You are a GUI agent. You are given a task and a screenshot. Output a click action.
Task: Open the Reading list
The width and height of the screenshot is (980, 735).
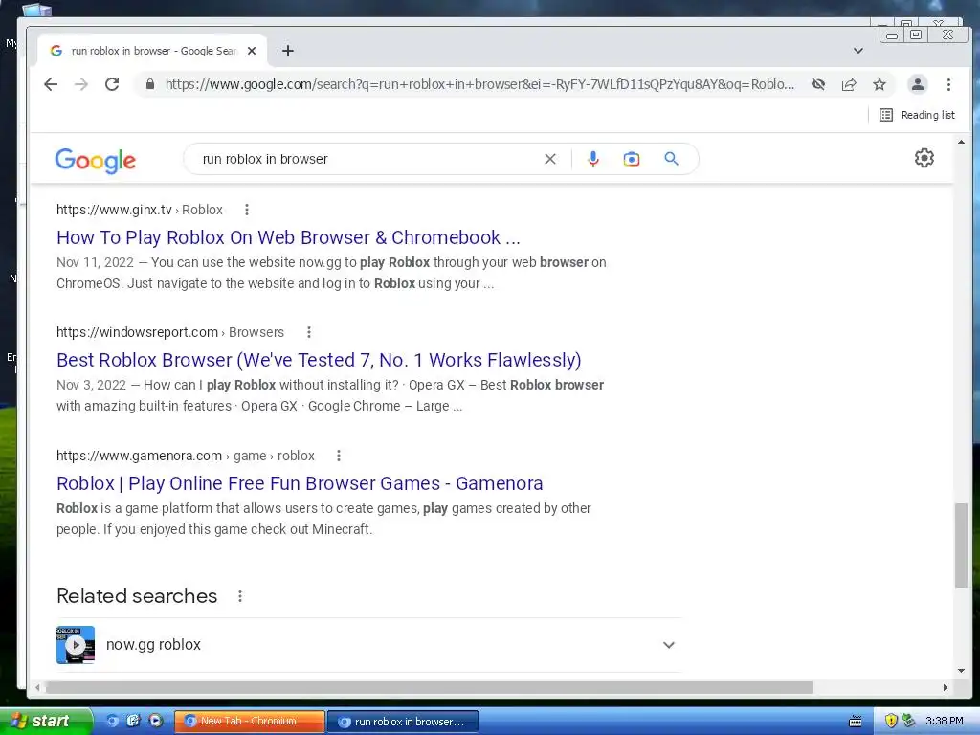click(917, 115)
